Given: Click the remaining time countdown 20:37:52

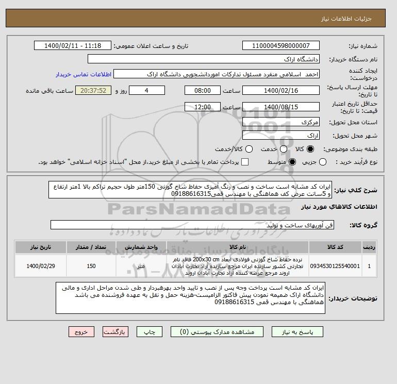Looking at the screenshot, I should (93, 90).
